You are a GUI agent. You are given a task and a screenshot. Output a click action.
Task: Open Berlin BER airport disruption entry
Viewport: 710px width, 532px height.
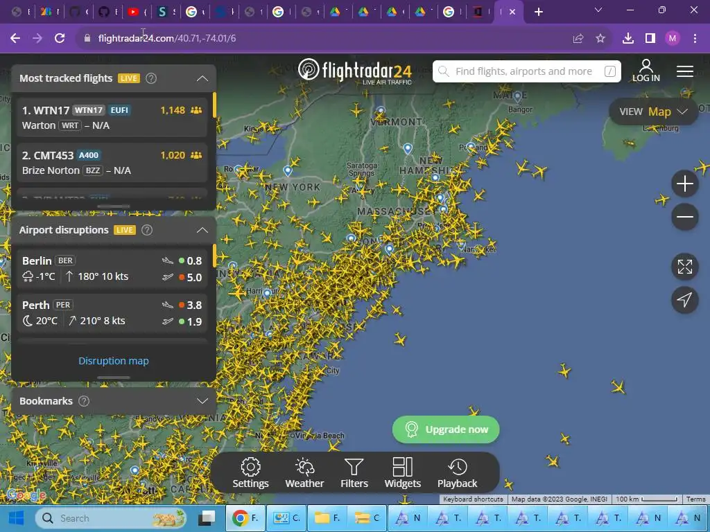(x=112, y=268)
